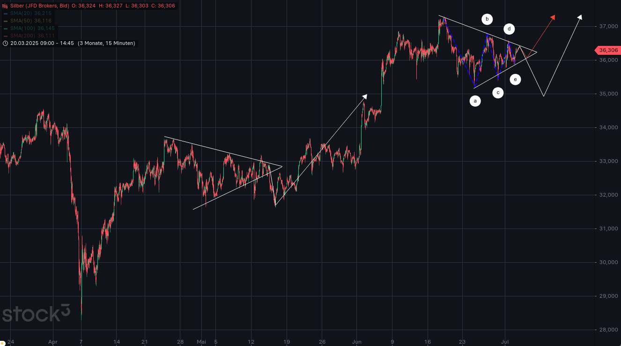This screenshot has width=621, height=346.
Task: Click the candlestick icon beside Silber
Action: (5, 6)
